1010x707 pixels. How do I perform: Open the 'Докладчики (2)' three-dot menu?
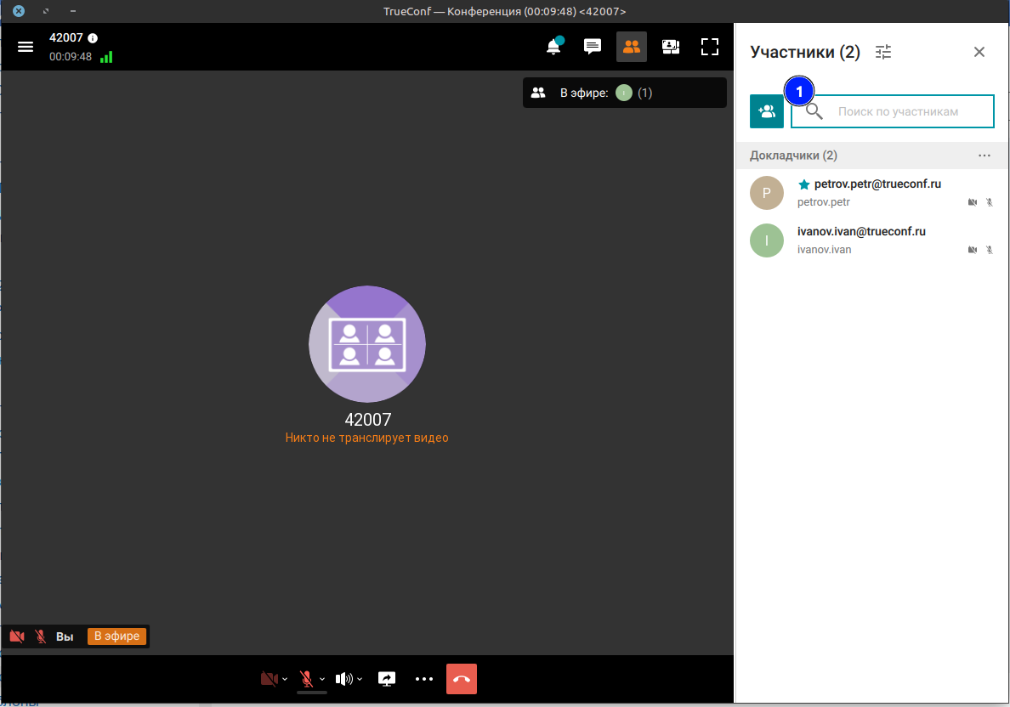(x=984, y=156)
